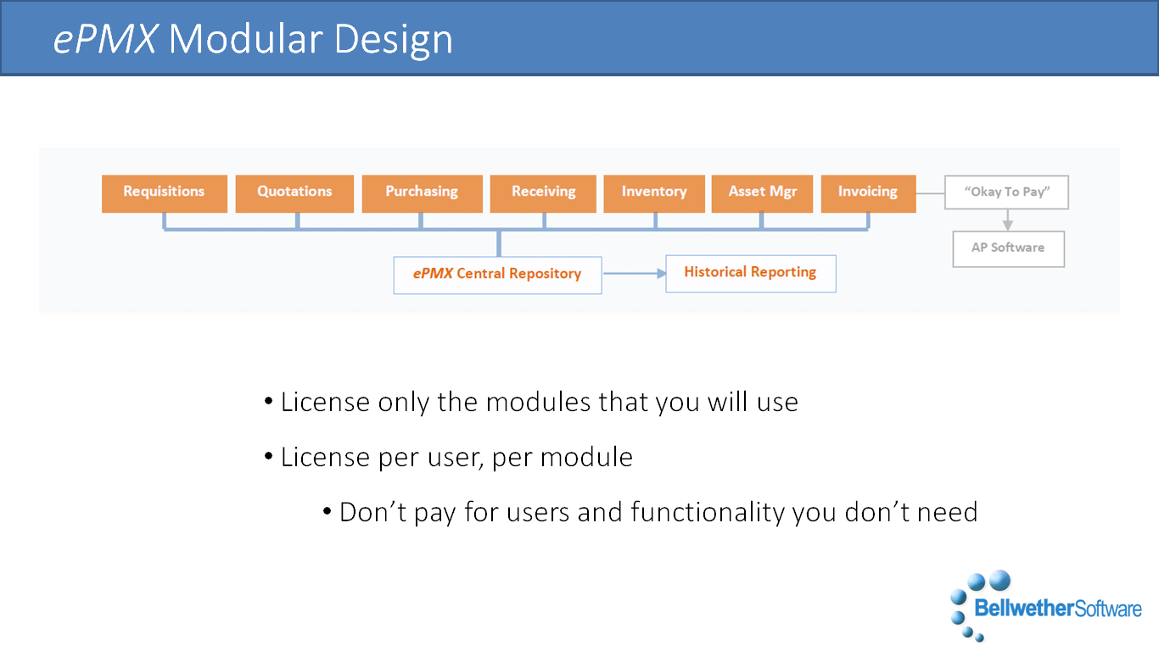Select the Quotations module box
The height and width of the screenshot is (651, 1159).
pos(294,193)
